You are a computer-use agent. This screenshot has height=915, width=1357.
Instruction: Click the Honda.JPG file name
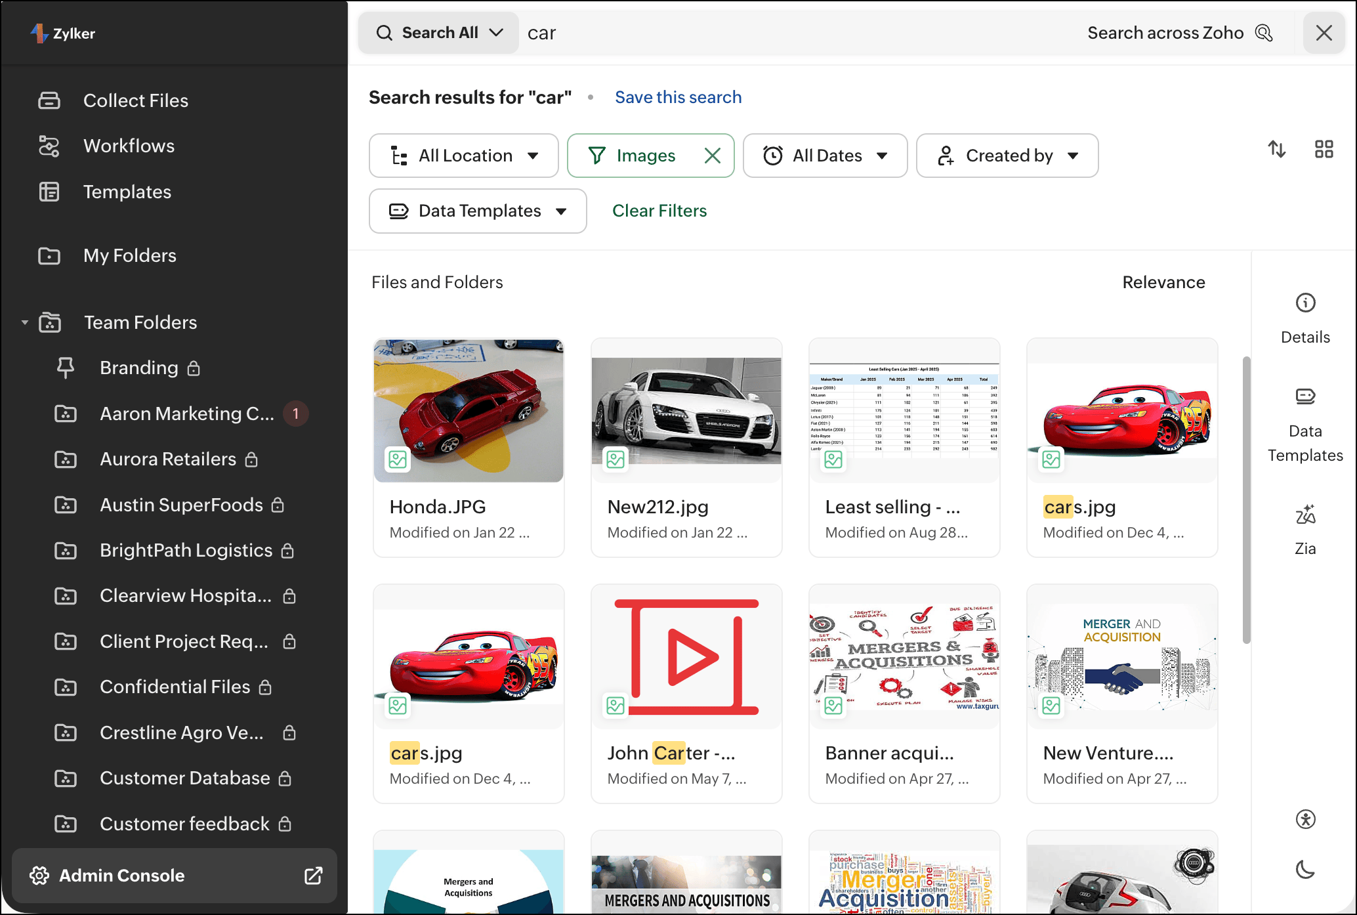pyautogui.click(x=438, y=507)
